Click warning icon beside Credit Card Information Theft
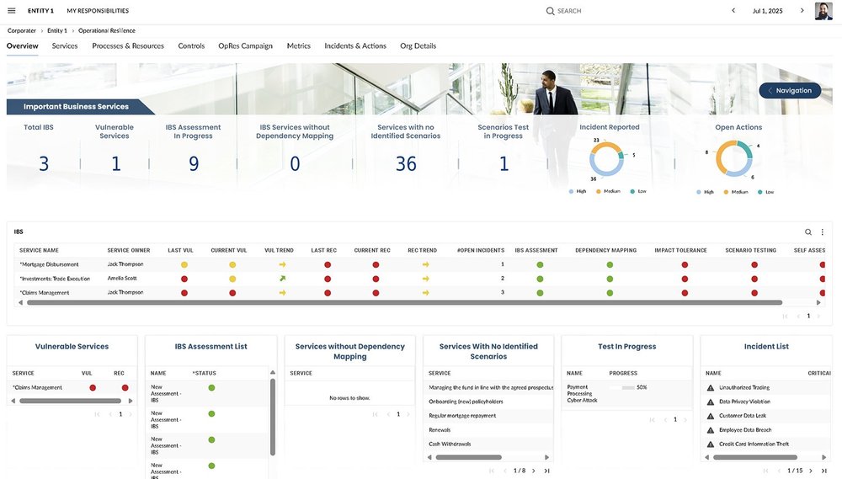This screenshot has height=479, width=842. point(710,444)
